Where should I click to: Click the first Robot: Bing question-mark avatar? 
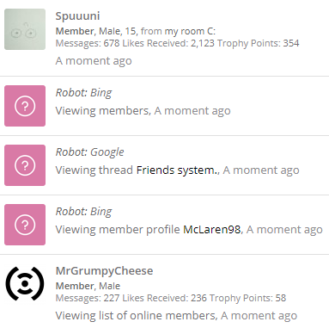click(x=25, y=106)
